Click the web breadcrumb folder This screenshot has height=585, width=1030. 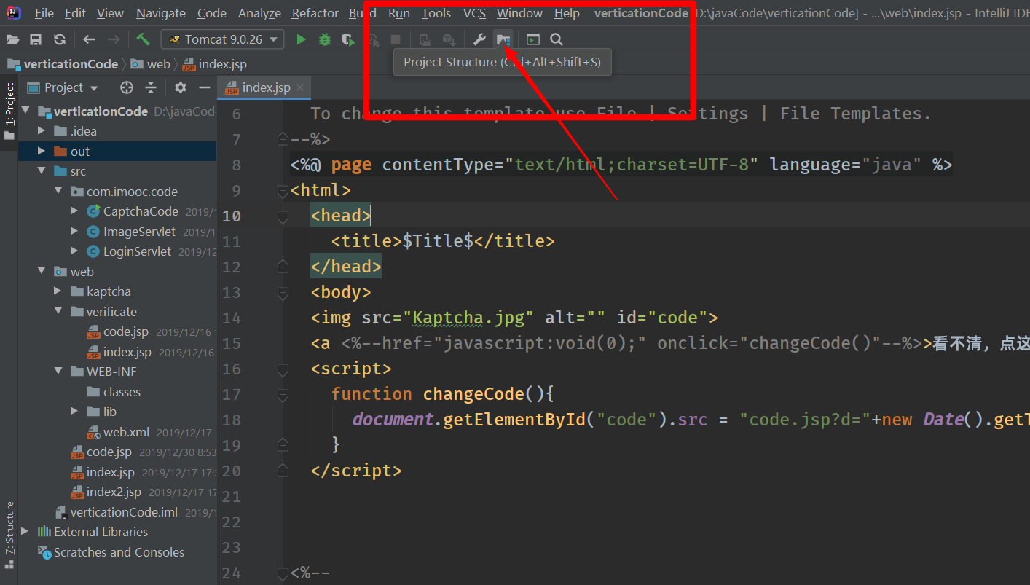pyautogui.click(x=151, y=64)
